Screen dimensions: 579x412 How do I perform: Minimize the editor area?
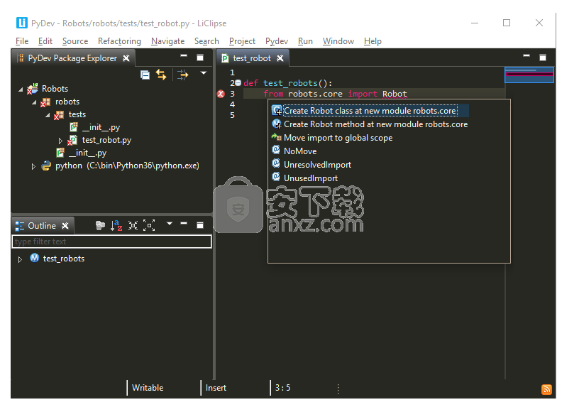click(526, 56)
